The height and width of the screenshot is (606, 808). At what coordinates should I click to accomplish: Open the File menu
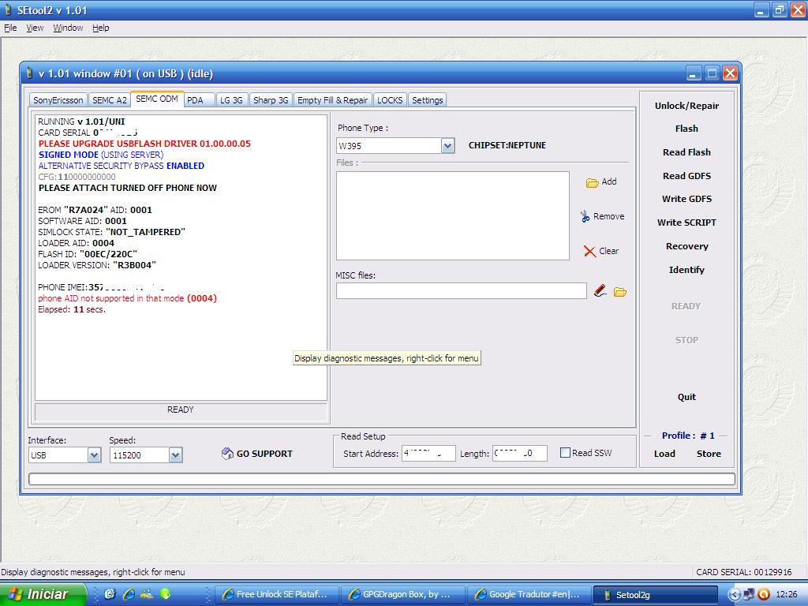10,28
